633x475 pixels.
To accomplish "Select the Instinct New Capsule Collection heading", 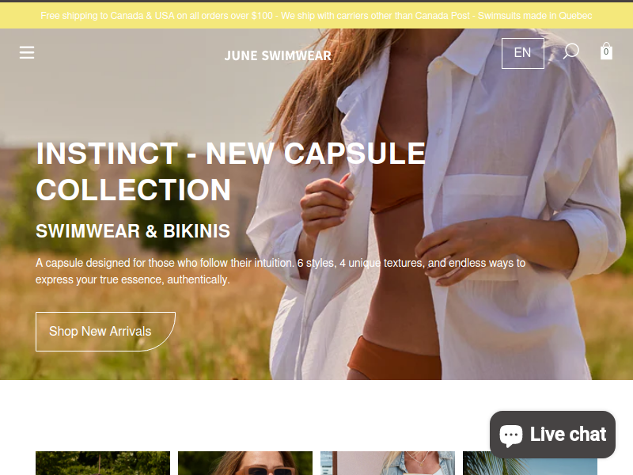I will (x=230, y=171).
